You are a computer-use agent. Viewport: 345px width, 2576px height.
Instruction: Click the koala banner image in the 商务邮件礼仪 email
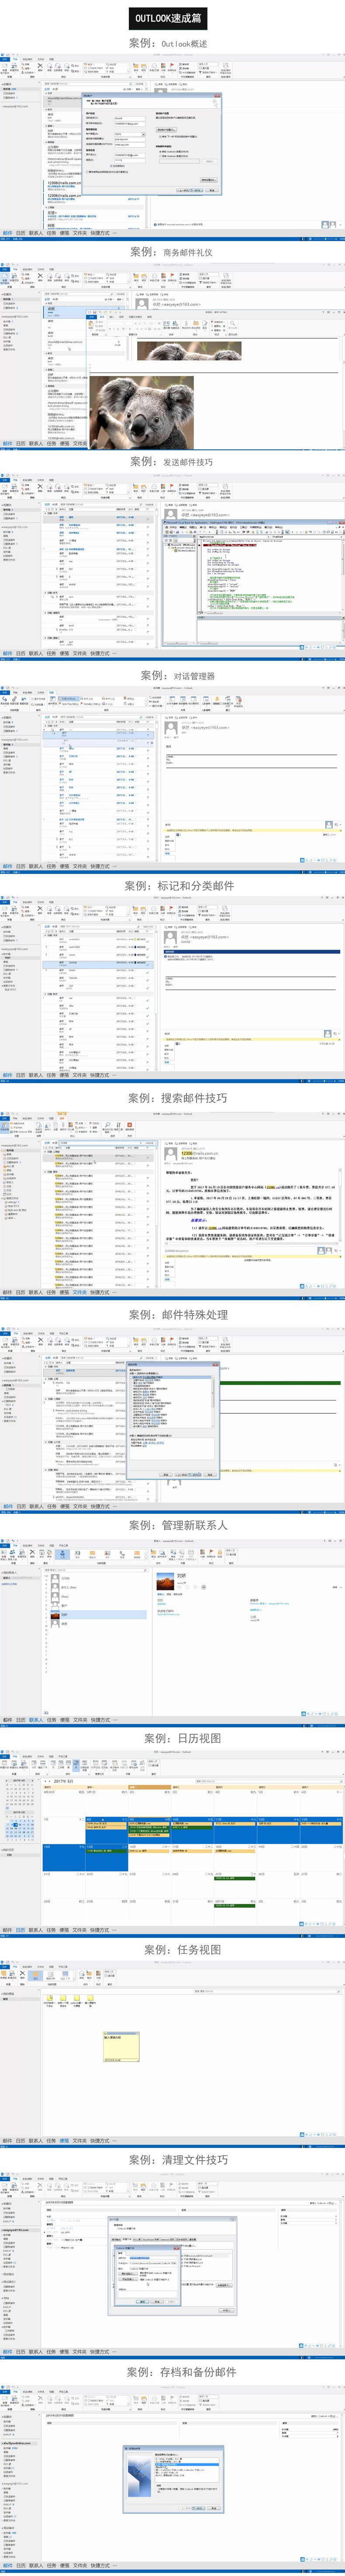pyautogui.click(x=189, y=351)
